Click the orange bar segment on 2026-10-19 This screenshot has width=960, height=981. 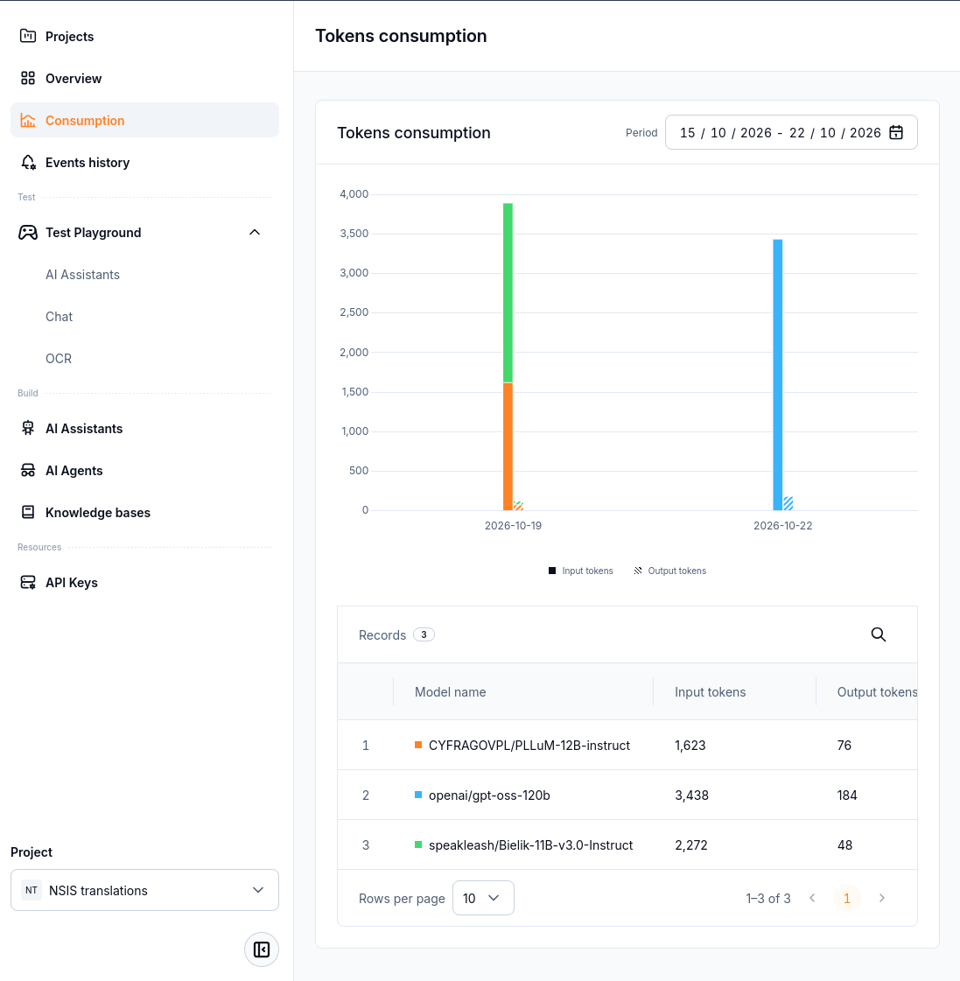coord(508,446)
